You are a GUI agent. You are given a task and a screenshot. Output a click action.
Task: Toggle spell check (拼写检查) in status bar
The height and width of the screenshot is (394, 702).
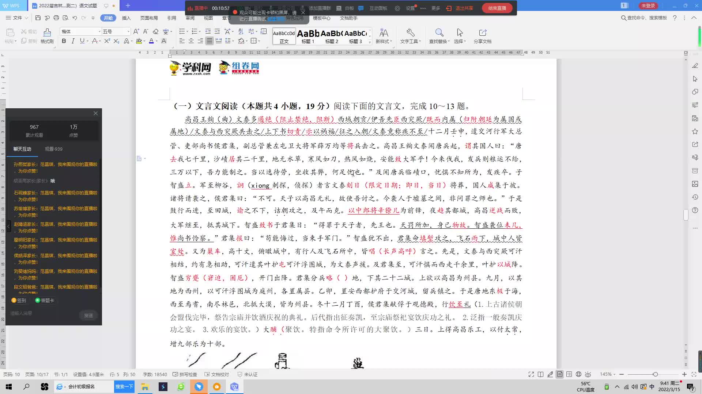[185, 374]
